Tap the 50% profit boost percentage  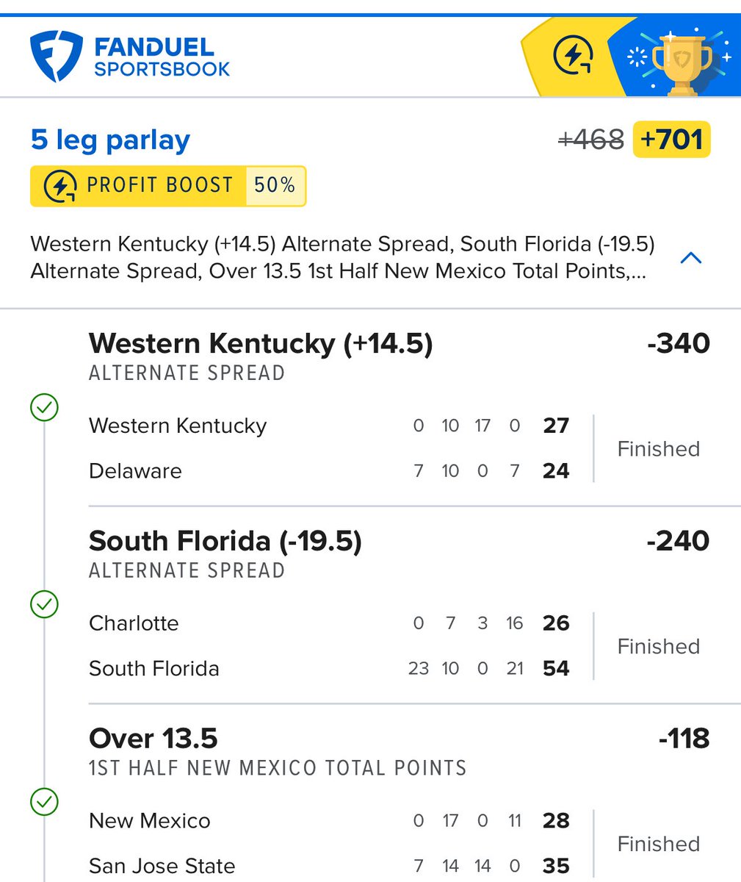click(x=275, y=186)
